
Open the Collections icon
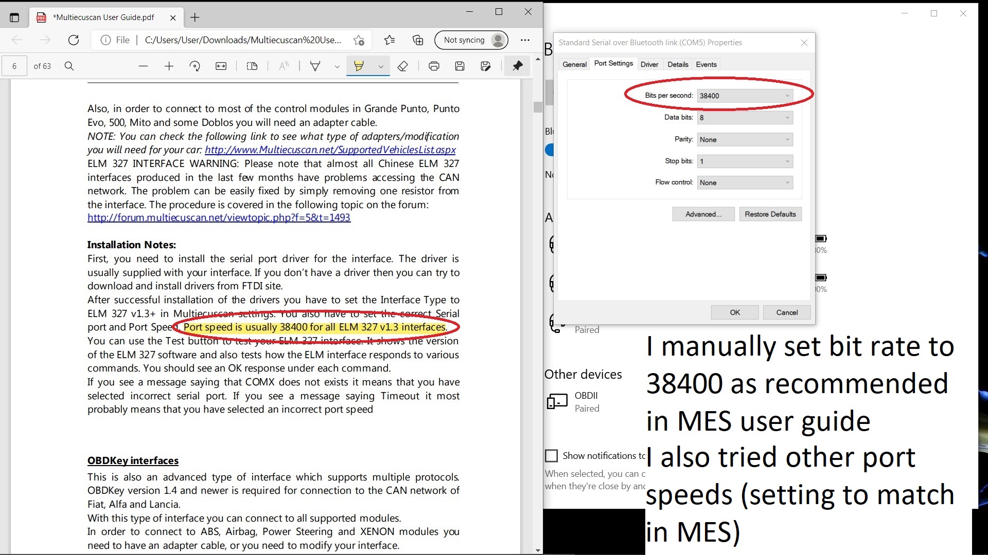(418, 40)
